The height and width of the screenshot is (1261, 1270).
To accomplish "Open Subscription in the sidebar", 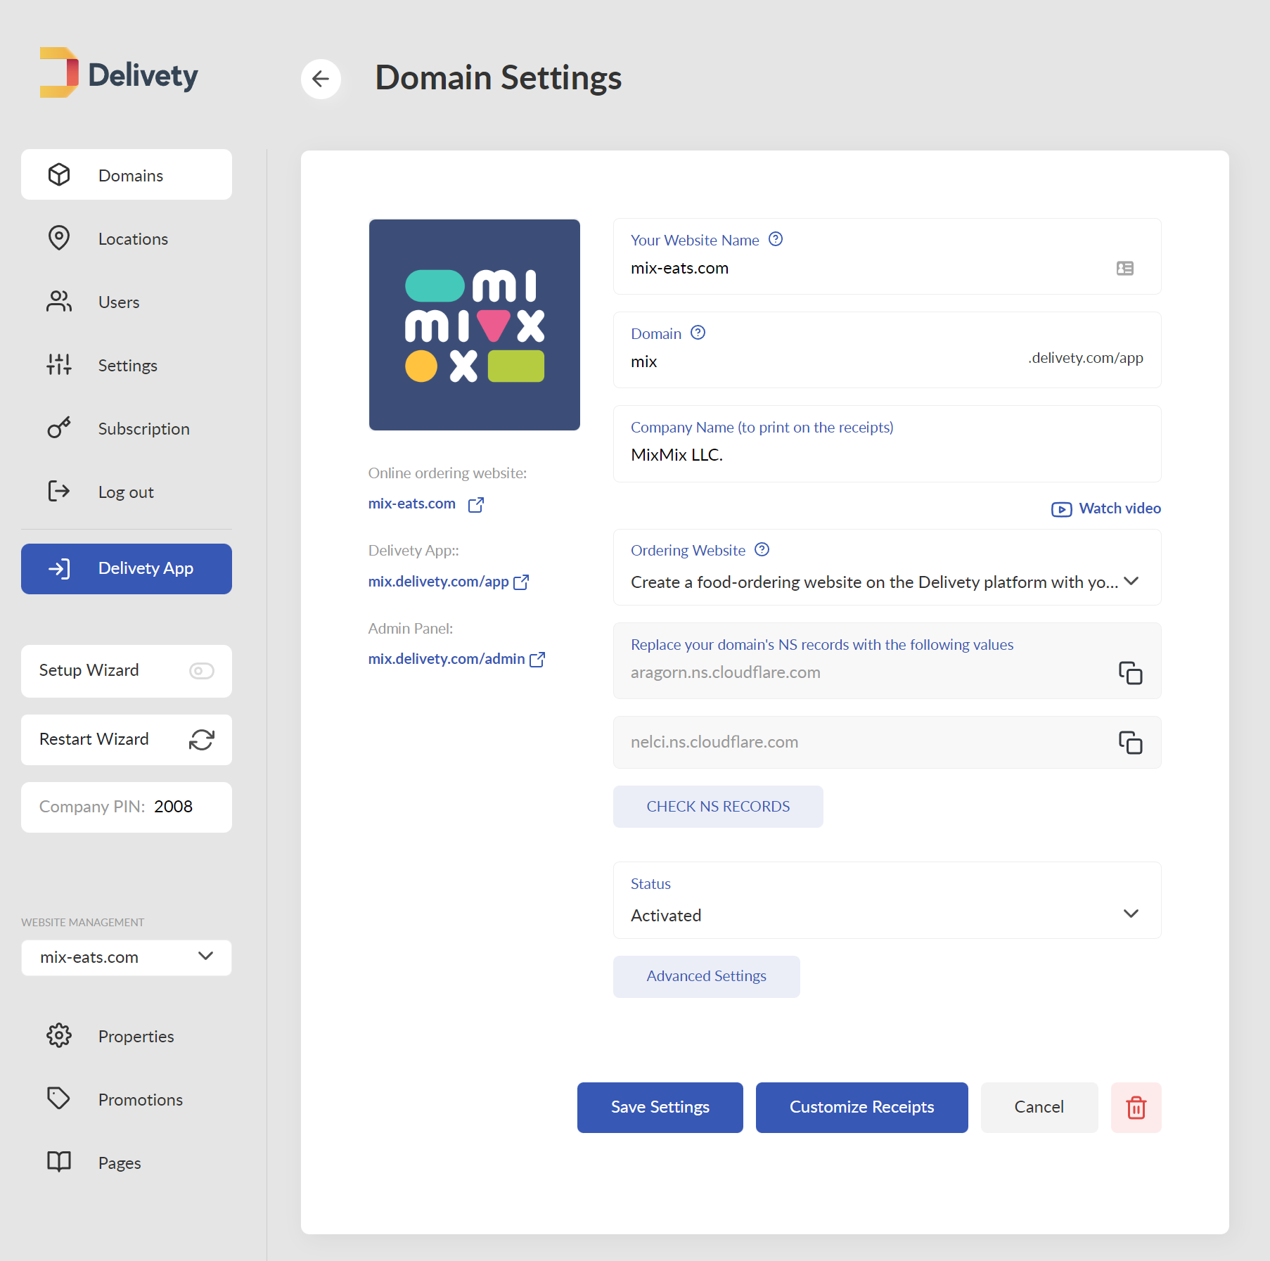I will pyautogui.click(x=127, y=428).
